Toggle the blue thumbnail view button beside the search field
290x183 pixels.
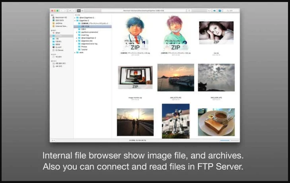[x=220, y=11]
